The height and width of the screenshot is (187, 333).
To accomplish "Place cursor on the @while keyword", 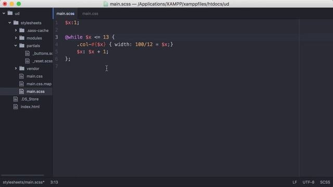I will coord(74,37).
